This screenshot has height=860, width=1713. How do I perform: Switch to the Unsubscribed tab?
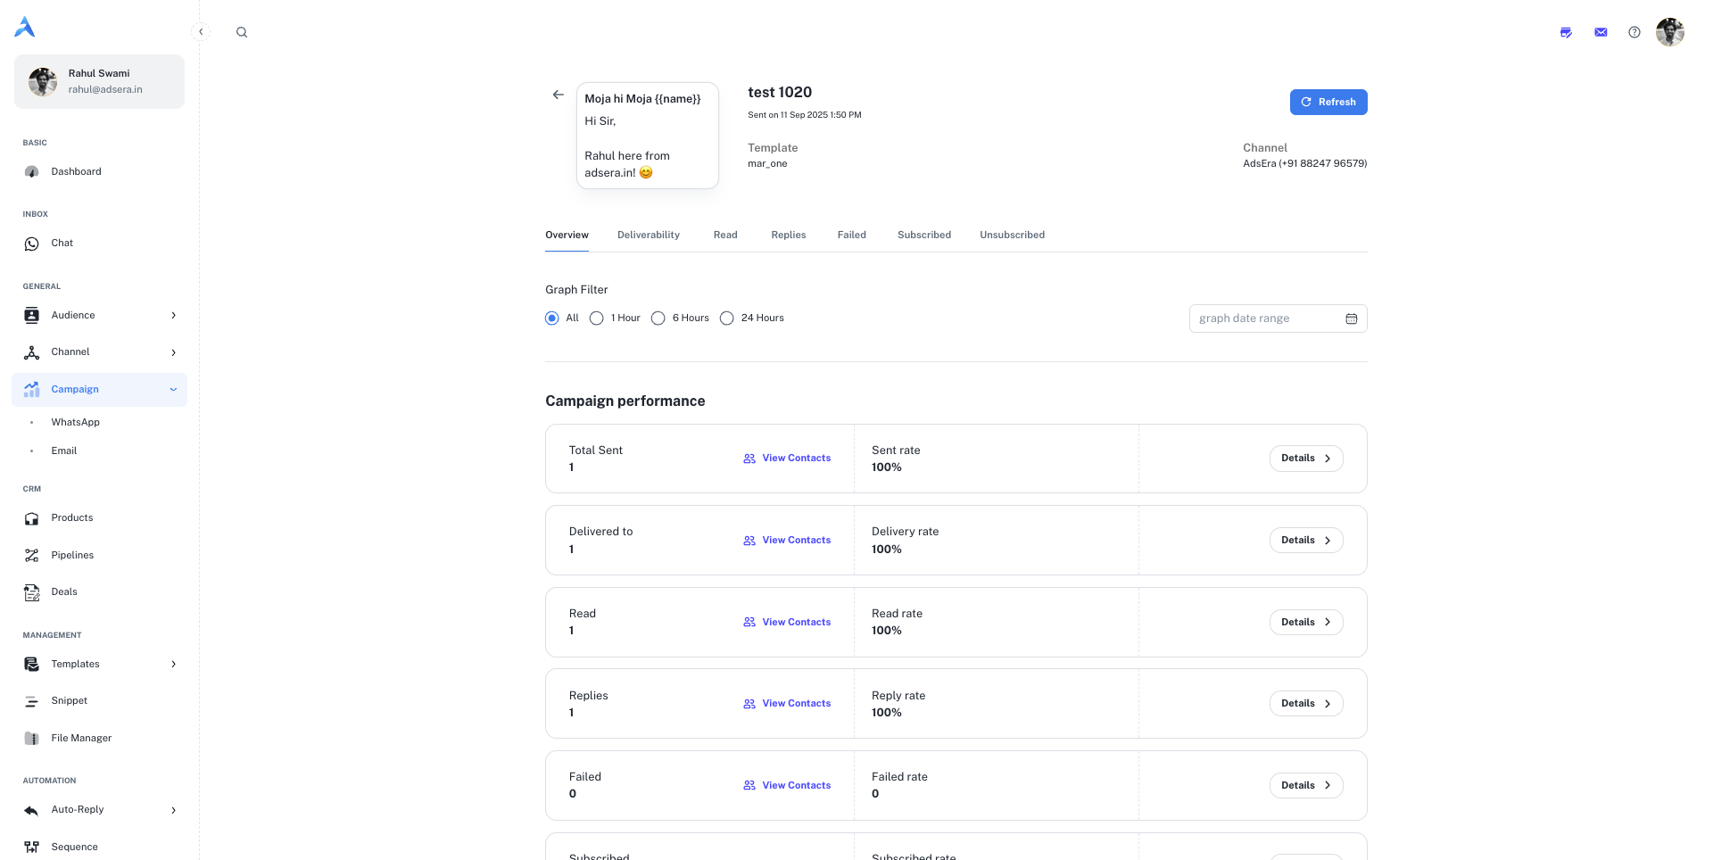[1012, 235]
